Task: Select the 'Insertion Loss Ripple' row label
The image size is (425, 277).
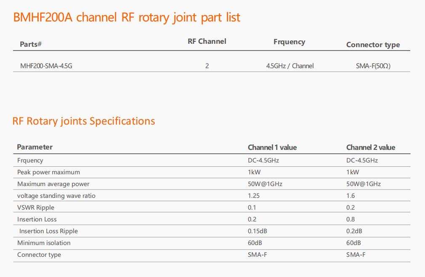Action: tap(48, 231)
